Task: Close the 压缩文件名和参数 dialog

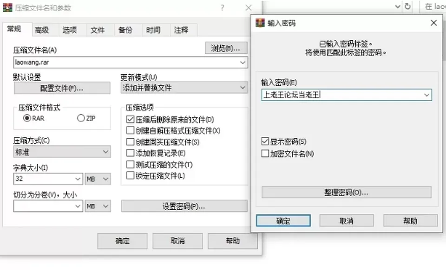Action: pos(248,8)
